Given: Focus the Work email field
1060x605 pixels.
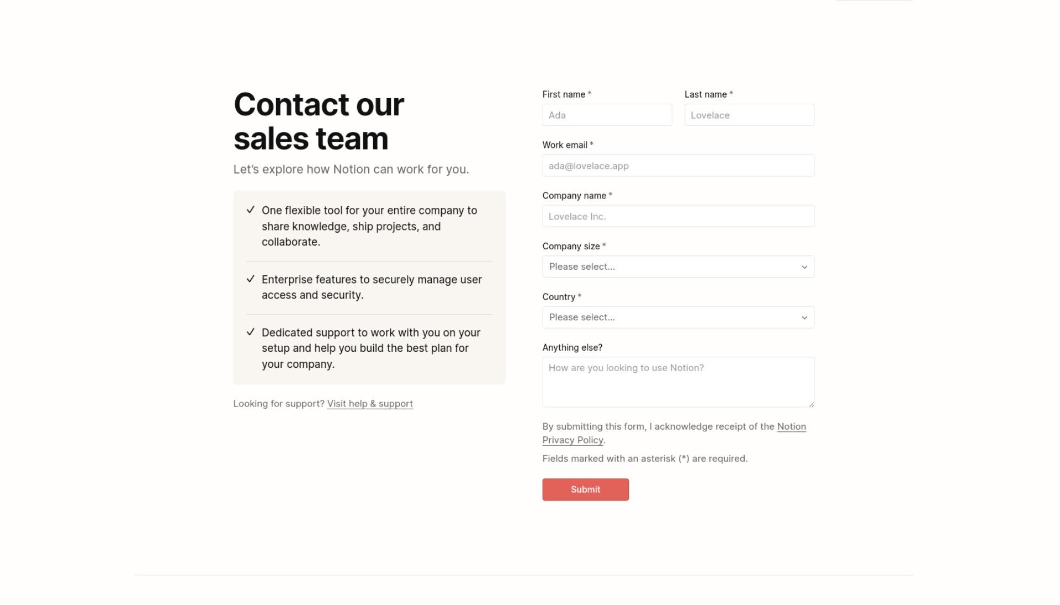Looking at the screenshot, I should pyautogui.click(x=678, y=165).
